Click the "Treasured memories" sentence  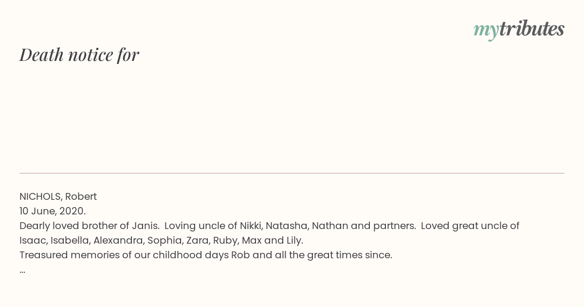pos(206,255)
